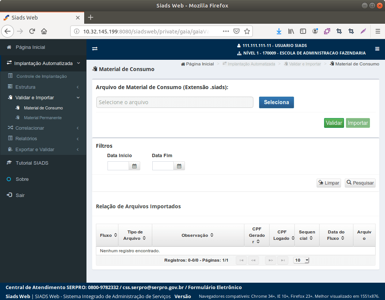Viewport: 385px width, 300px height.
Task: Sort table by Data do Fluxo column
Action: 343,238
